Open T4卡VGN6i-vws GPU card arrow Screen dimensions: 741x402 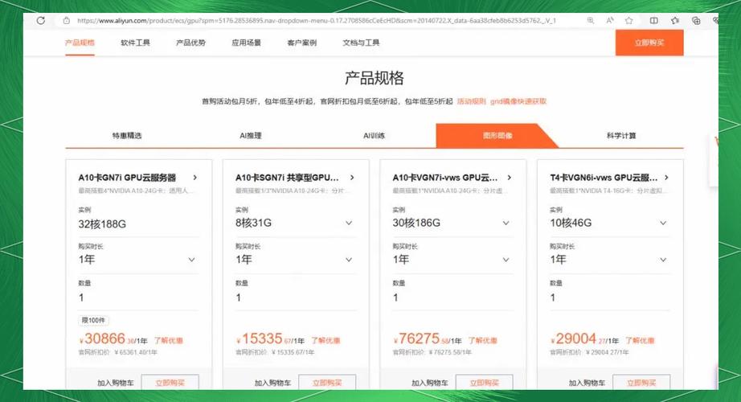pos(666,178)
